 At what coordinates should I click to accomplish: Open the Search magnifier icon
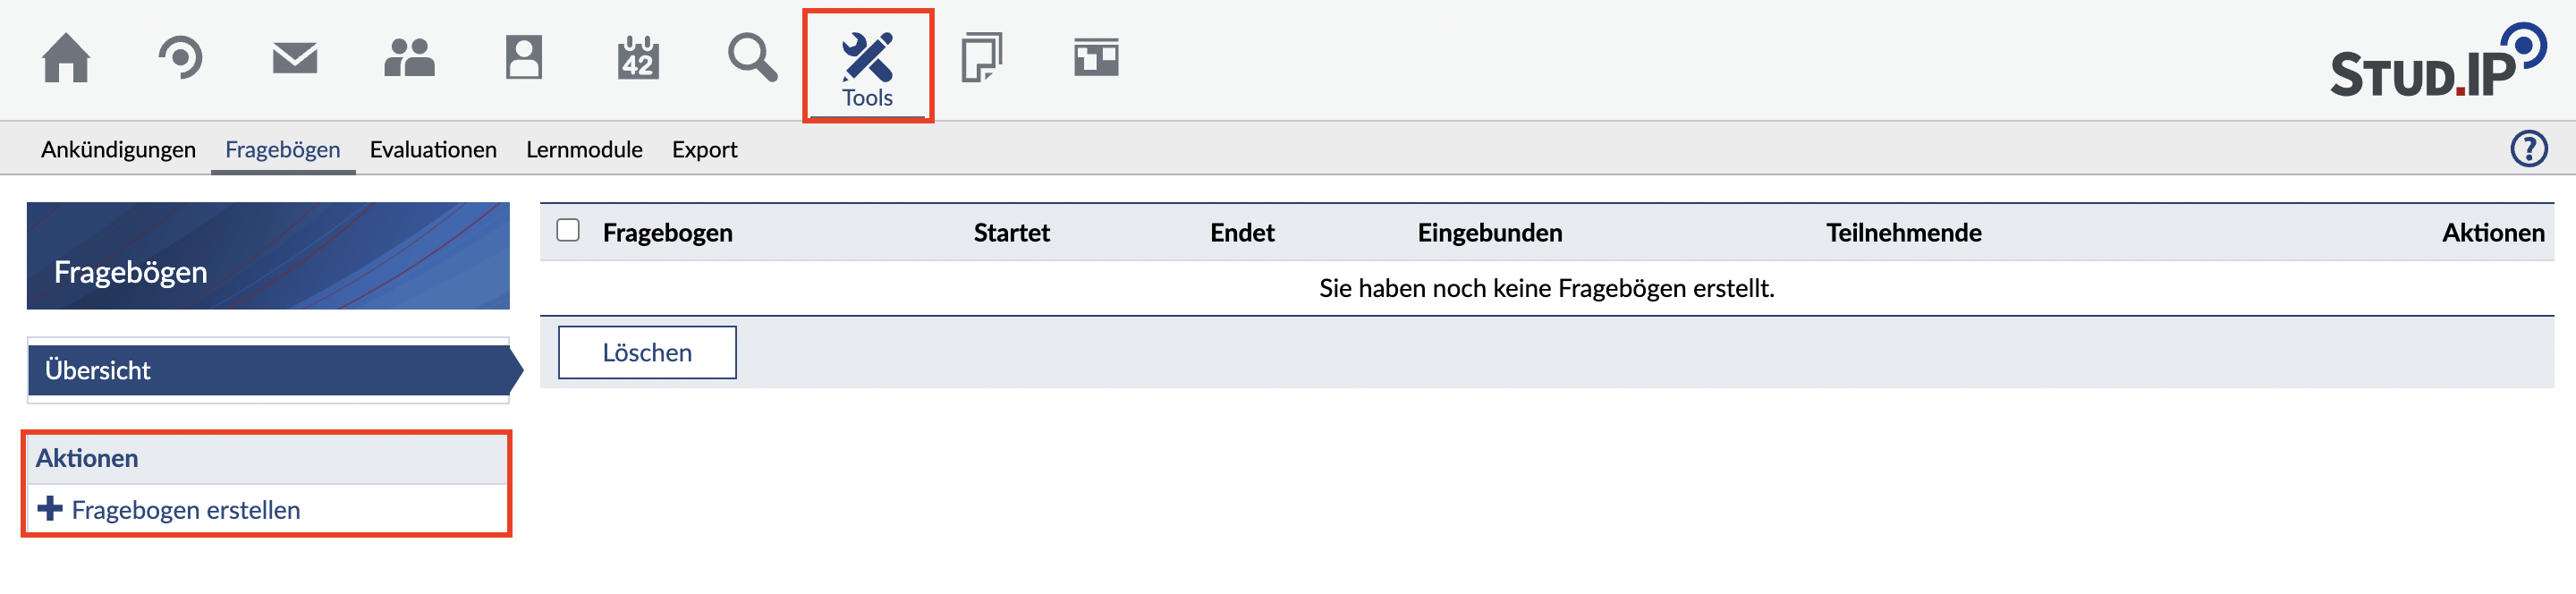coord(752,58)
